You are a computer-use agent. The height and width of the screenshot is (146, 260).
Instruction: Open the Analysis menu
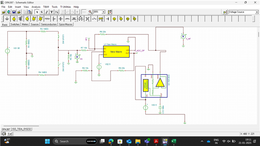pyautogui.click(x=36, y=7)
